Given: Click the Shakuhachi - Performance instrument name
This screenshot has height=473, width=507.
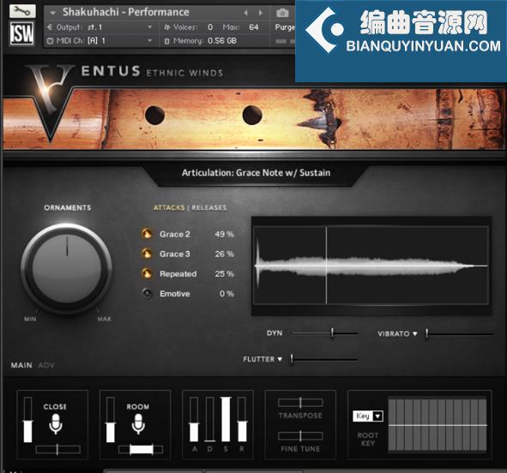Looking at the screenshot, I should click(x=126, y=12).
